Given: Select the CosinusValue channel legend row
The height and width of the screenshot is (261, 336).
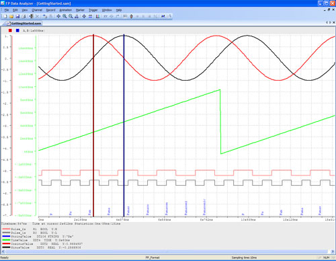Looking at the screenshot, I should (42, 244).
